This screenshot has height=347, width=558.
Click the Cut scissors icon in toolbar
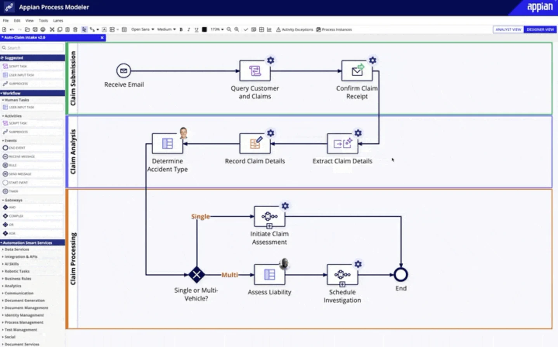coord(52,29)
